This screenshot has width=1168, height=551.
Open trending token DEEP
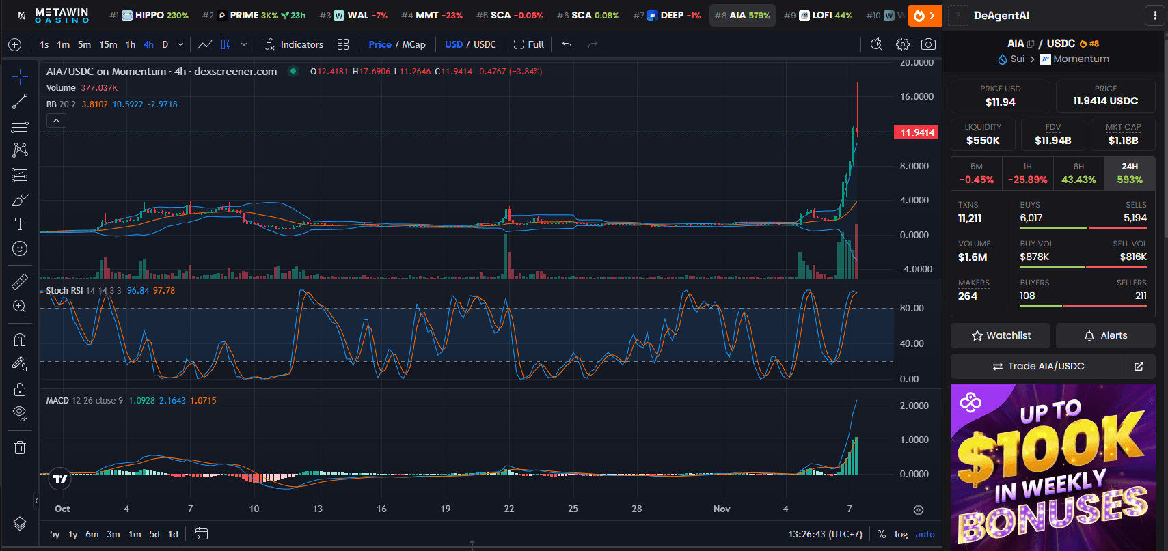click(x=668, y=15)
